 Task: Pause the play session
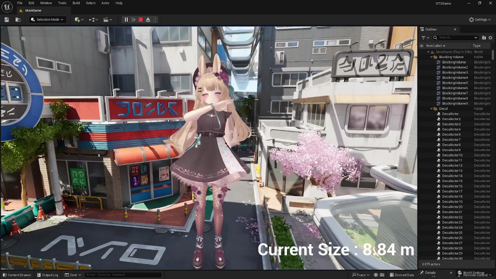(126, 20)
